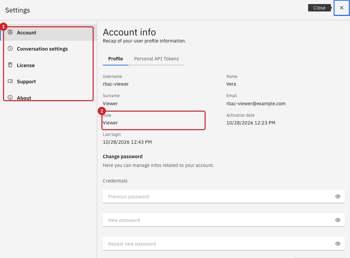Screen dimensions: 350x258
Task: Switch to the Personal API Tokens tab
Action: pos(156,59)
